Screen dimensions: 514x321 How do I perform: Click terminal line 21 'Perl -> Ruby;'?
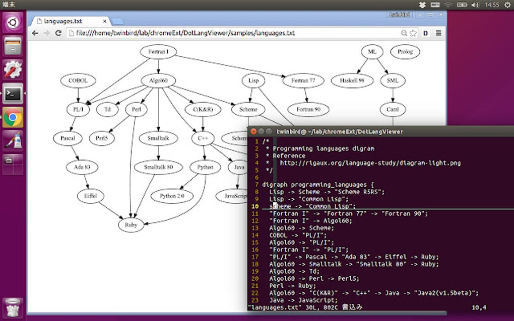coord(293,286)
